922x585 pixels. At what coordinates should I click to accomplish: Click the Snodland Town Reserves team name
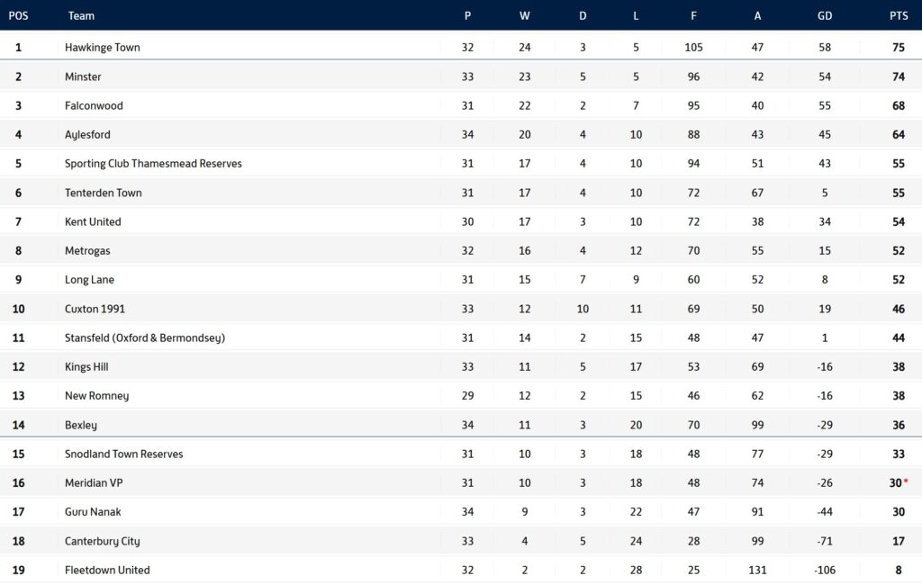123,454
